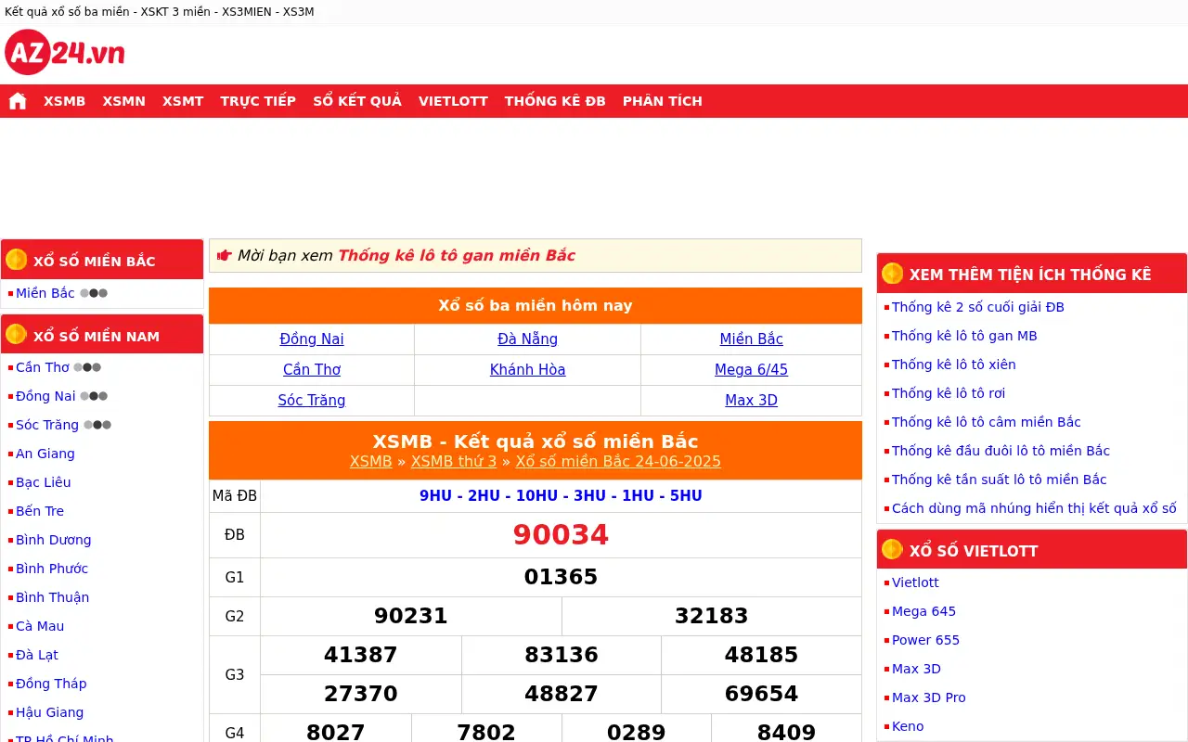This screenshot has width=1188, height=742.
Task: Click the XSMB breadcrumb link
Action: (370, 462)
